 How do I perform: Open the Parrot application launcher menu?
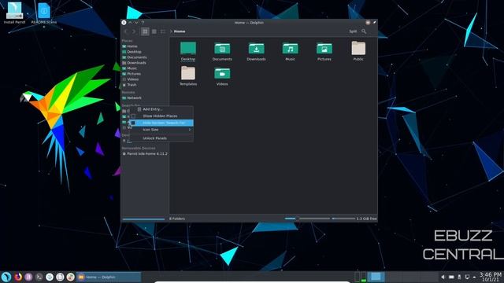point(6,277)
